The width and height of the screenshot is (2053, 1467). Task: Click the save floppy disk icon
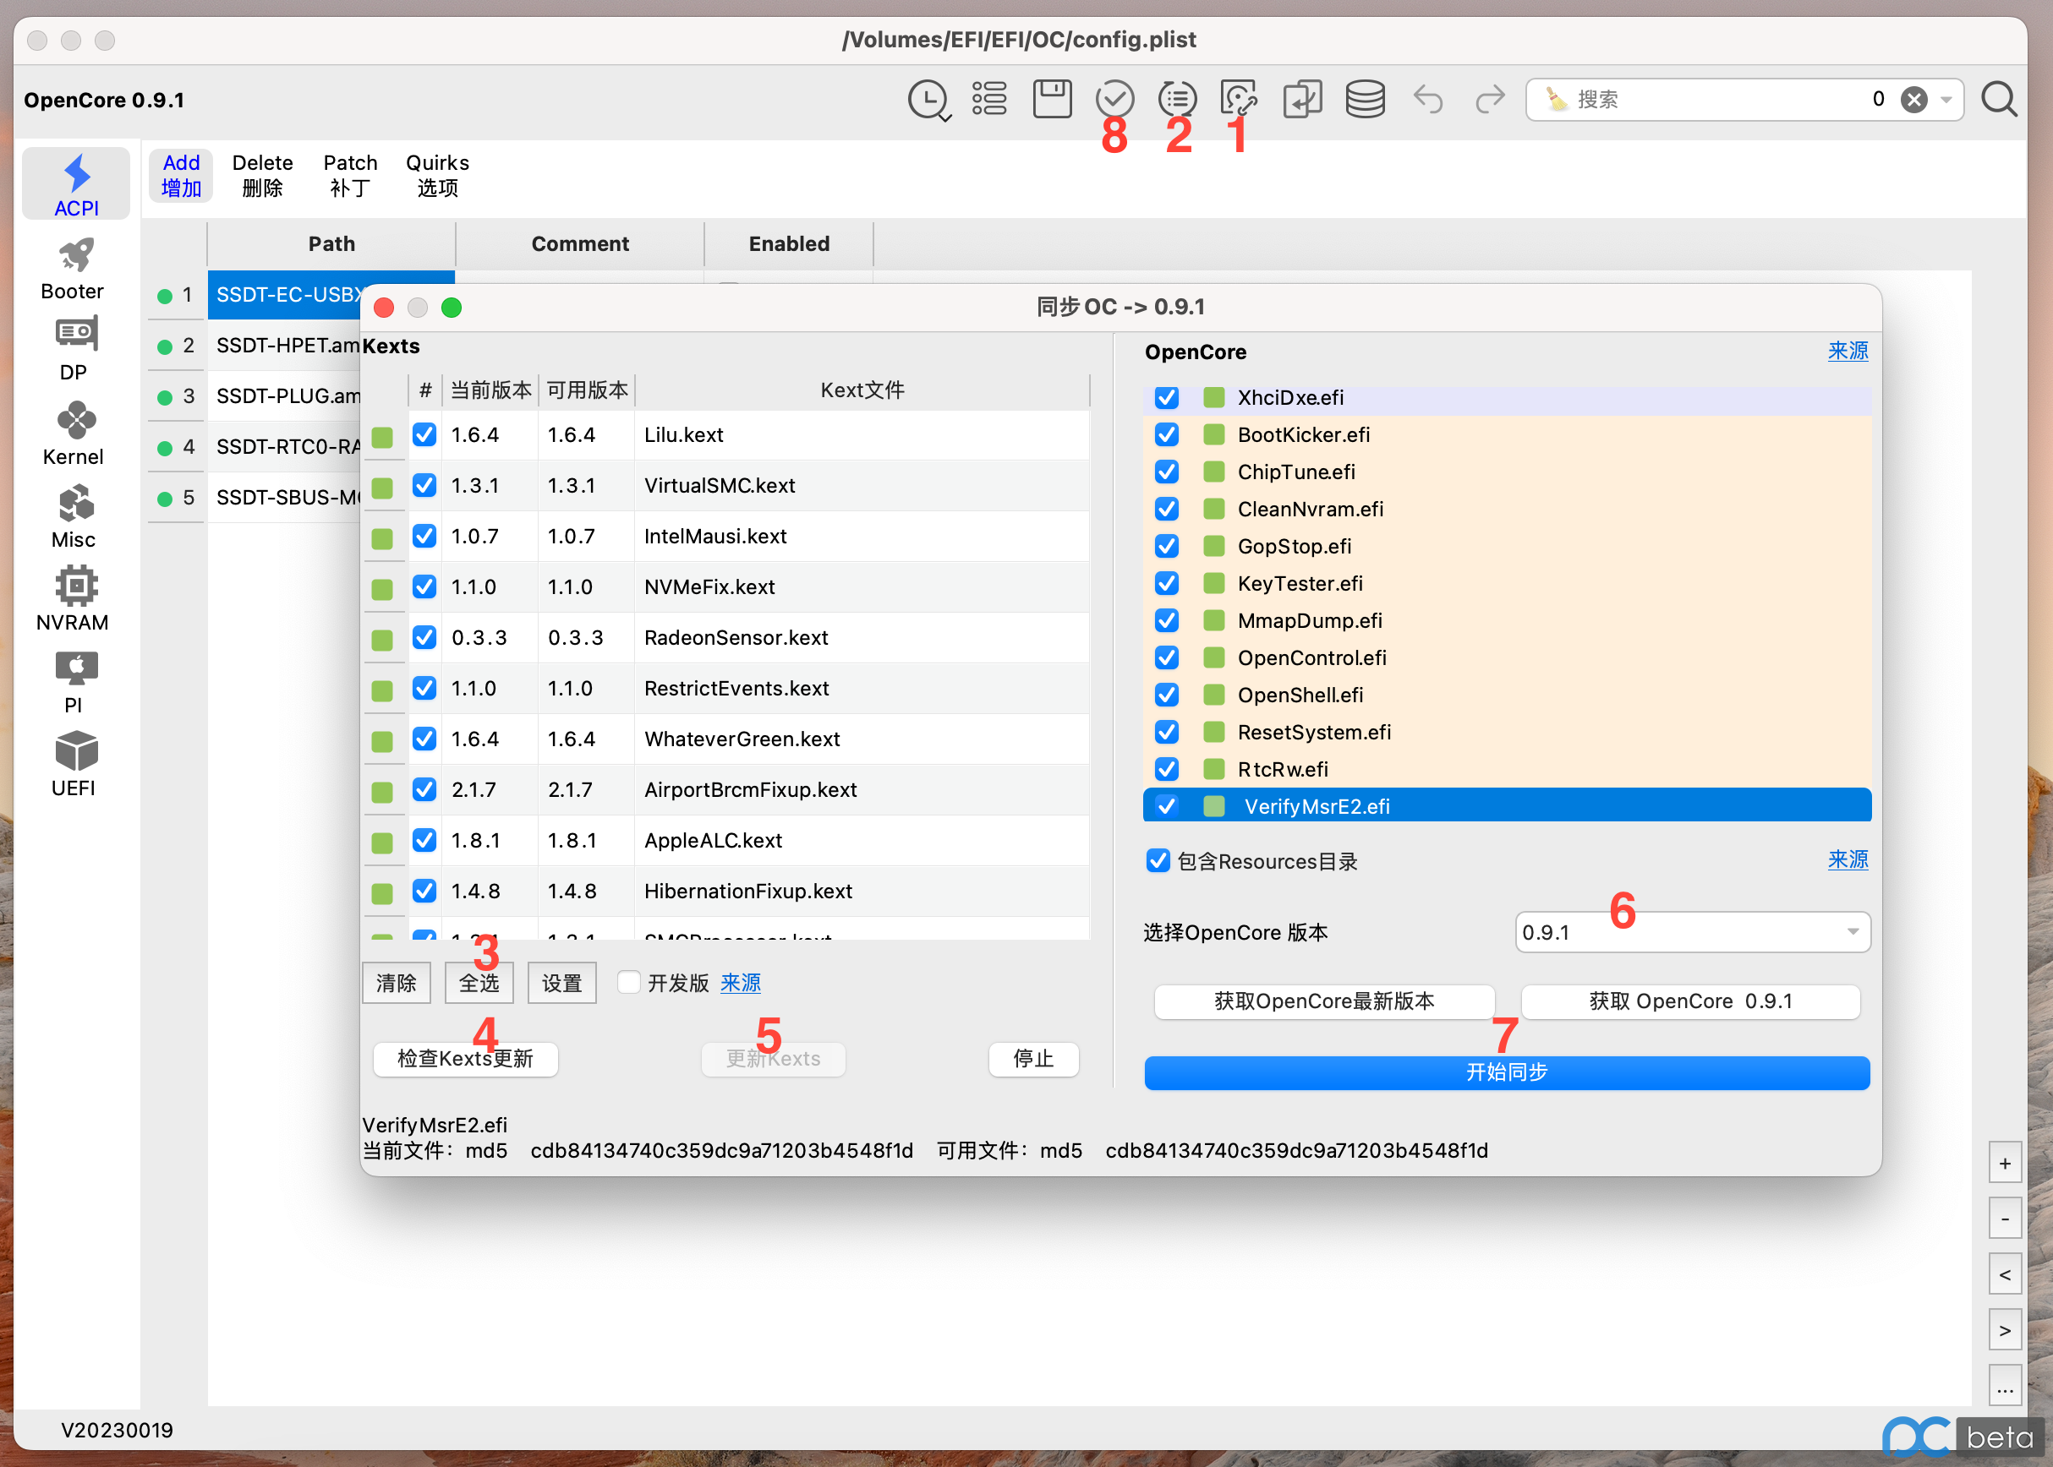1052,99
